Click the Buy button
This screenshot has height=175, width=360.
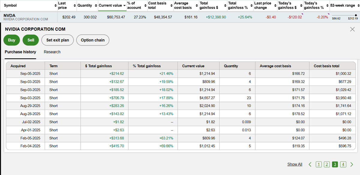click(12, 40)
